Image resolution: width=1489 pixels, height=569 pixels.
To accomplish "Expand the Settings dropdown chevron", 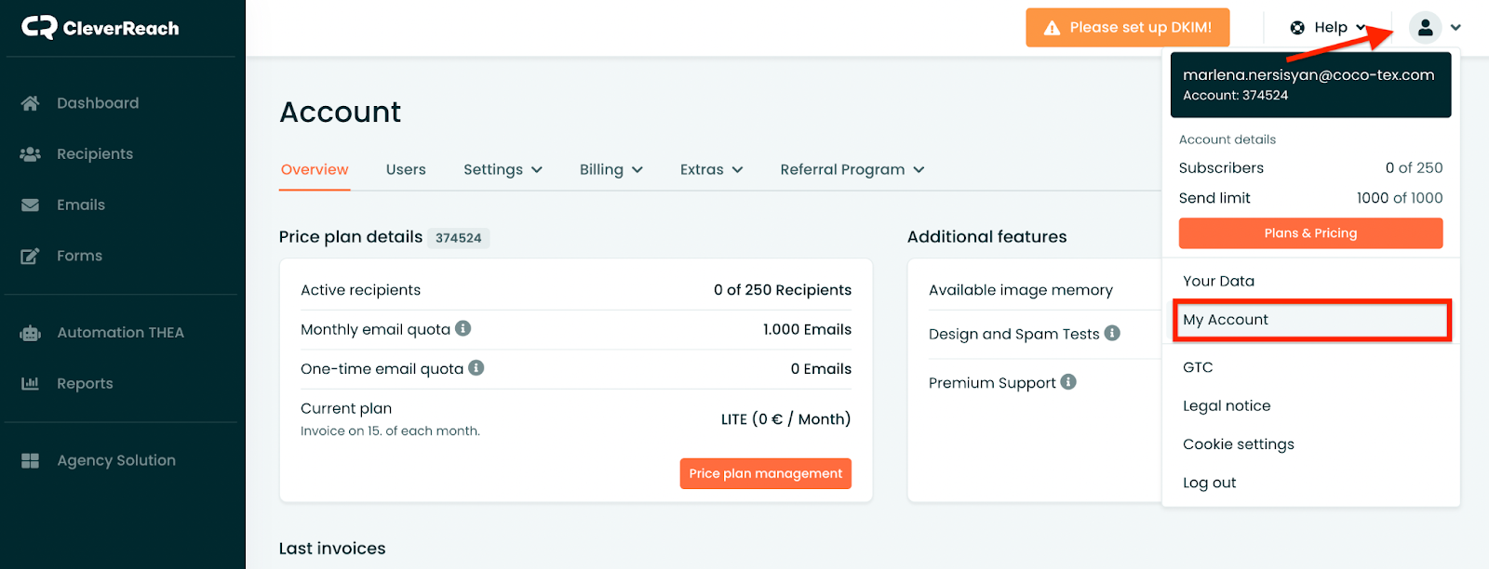I will point(537,170).
